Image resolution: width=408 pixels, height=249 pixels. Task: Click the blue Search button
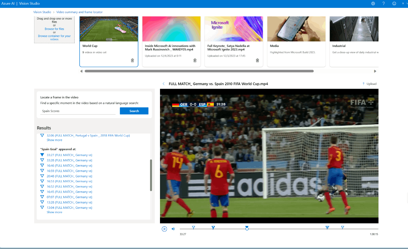(134, 111)
